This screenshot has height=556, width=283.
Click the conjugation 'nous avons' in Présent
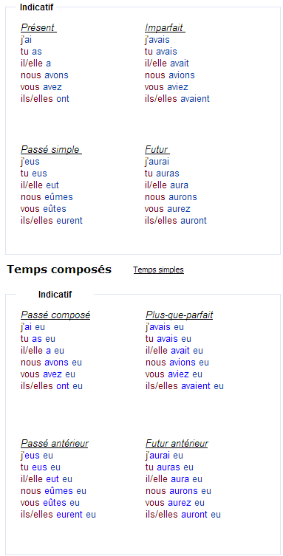point(44,75)
